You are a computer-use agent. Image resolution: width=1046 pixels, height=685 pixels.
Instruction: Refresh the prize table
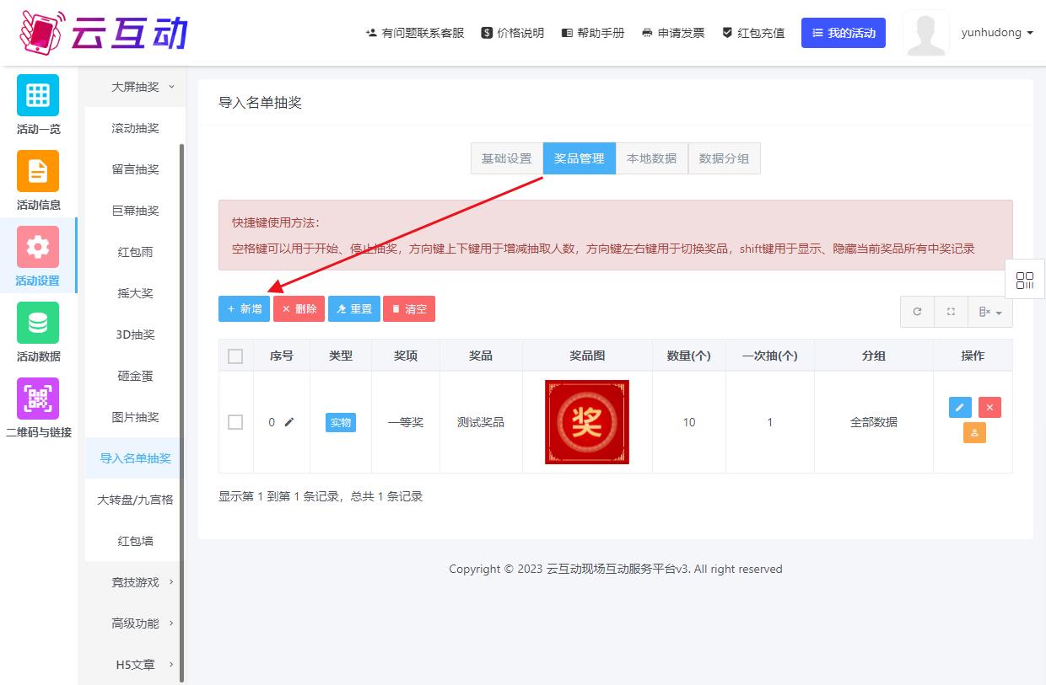coord(917,312)
